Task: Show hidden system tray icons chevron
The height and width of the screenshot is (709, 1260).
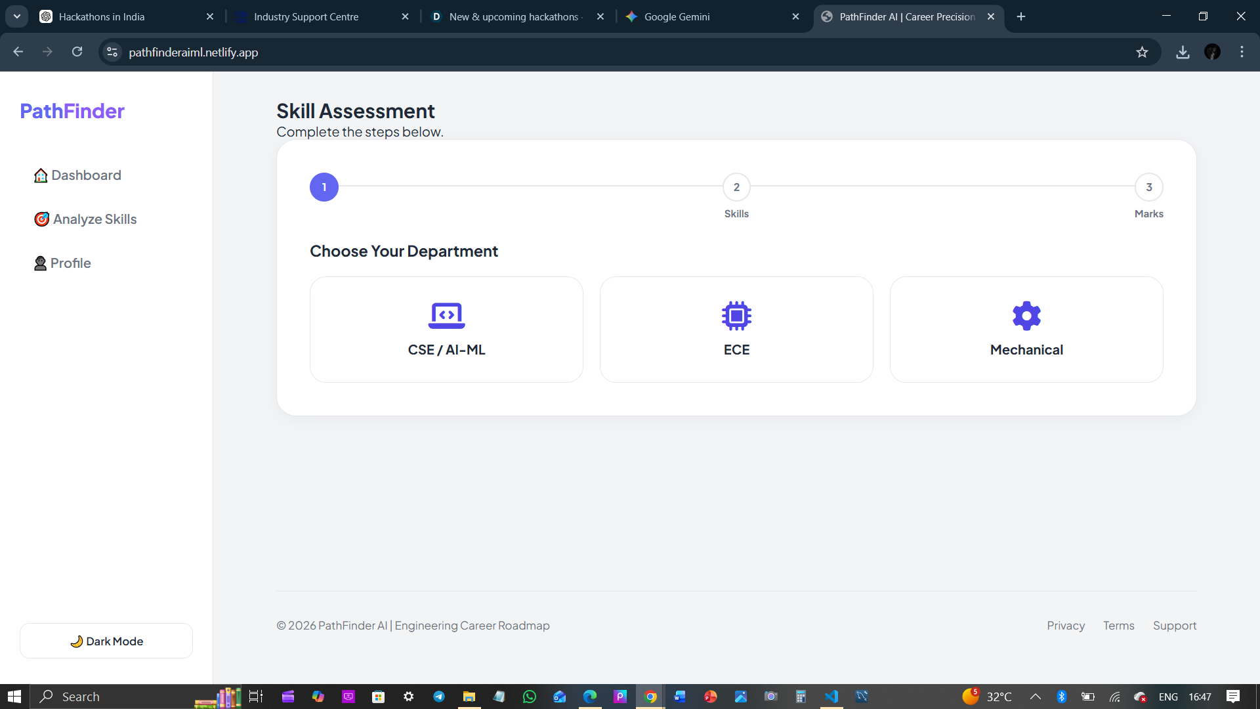Action: pyautogui.click(x=1035, y=697)
